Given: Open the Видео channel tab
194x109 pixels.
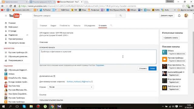Looking at the screenshot, I should 53,25.
